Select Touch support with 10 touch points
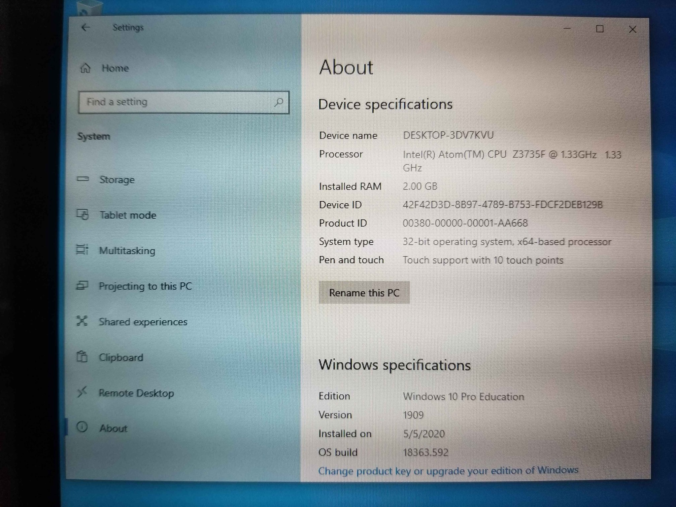The width and height of the screenshot is (676, 507). (483, 260)
